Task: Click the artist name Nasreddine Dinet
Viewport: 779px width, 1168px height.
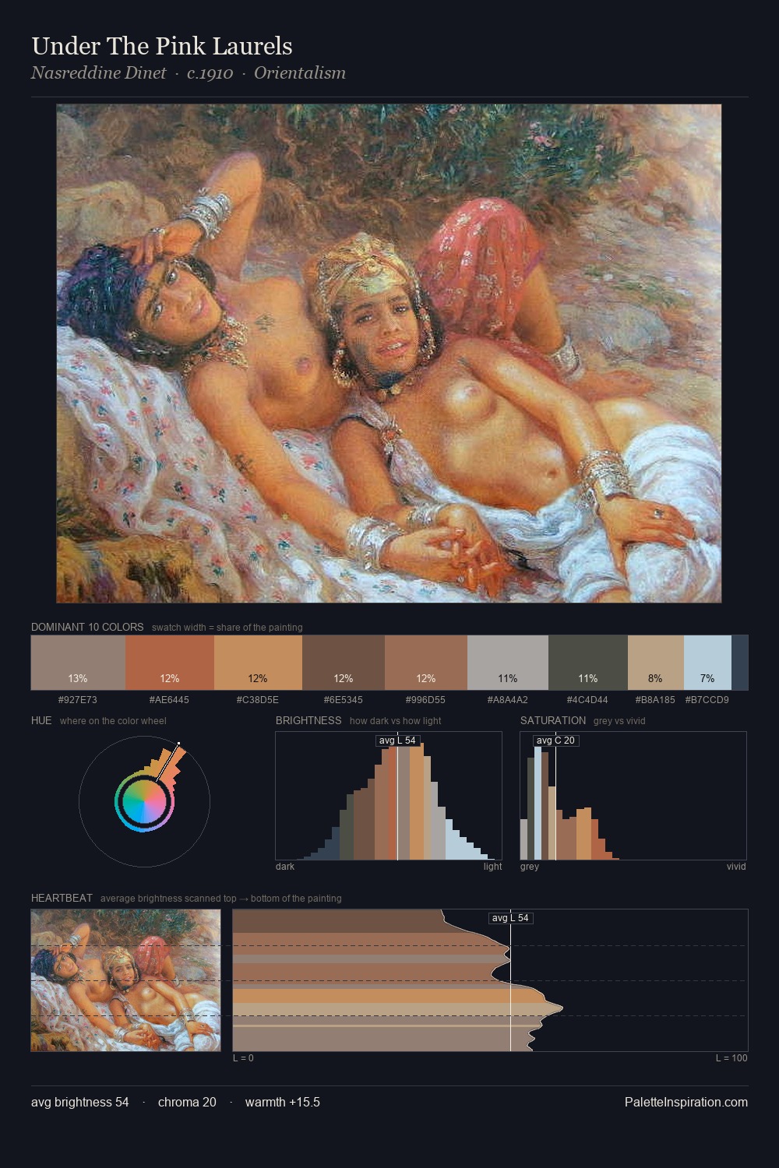Action: click(x=99, y=73)
